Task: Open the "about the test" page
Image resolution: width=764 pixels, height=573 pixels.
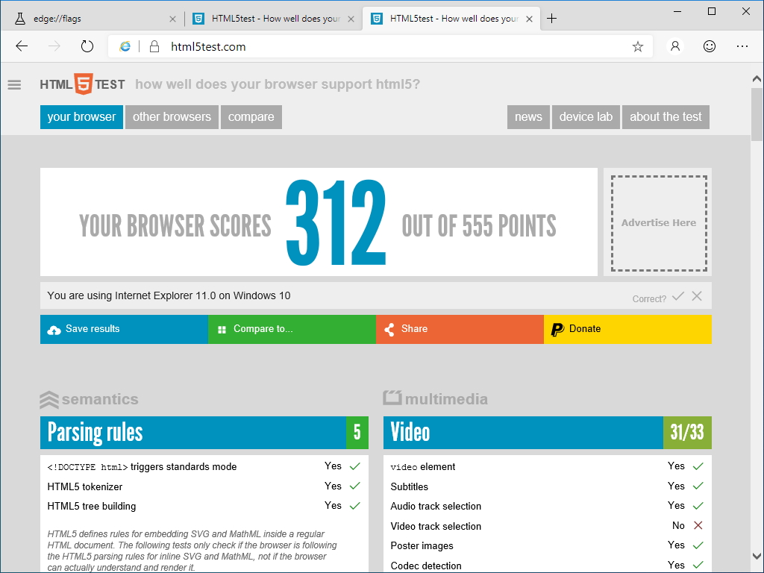Action: 666,117
